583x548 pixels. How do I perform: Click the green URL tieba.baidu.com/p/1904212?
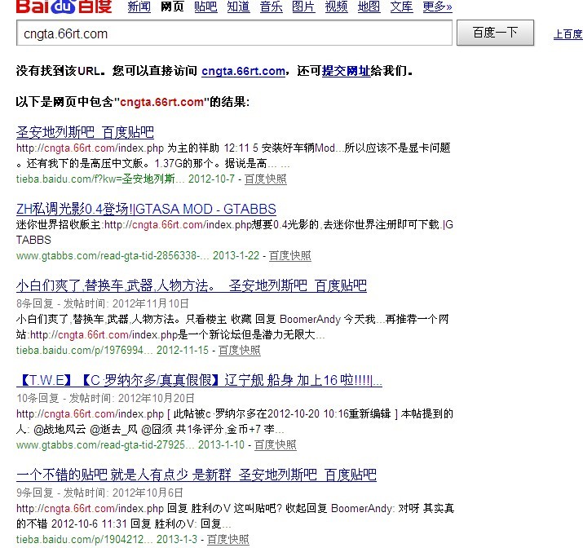click(x=85, y=539)
